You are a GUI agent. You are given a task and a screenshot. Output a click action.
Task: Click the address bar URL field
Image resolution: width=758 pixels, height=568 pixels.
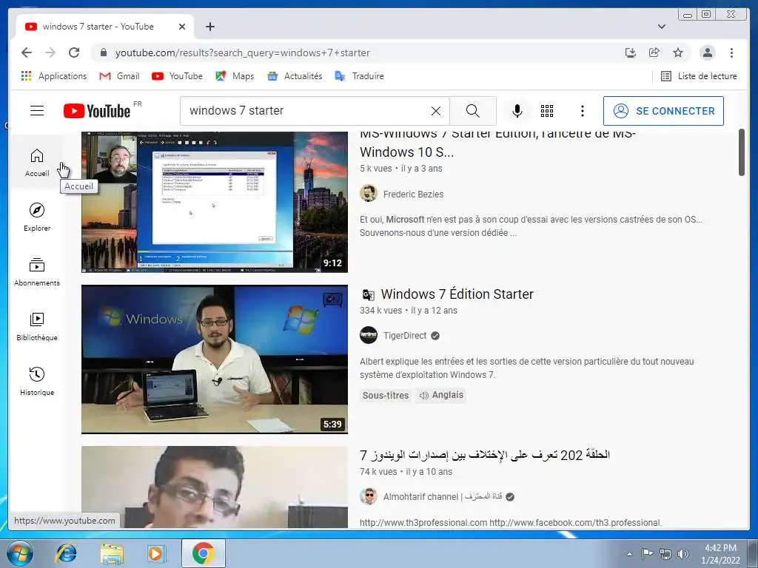pos(242,53)
